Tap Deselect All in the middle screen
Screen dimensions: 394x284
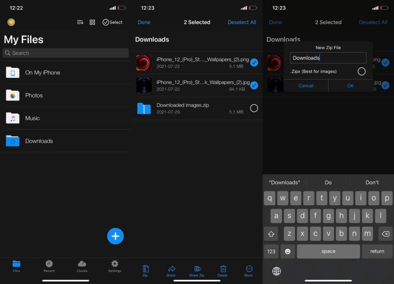click(242, 22)
